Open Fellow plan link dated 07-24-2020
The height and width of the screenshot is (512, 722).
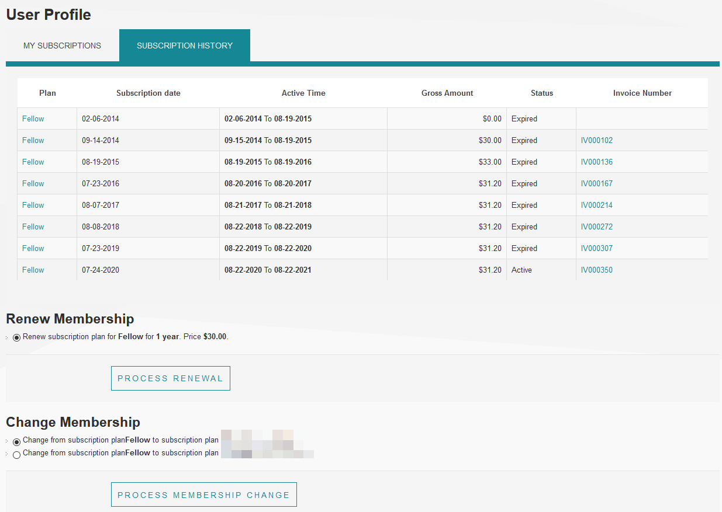(33, 270)
